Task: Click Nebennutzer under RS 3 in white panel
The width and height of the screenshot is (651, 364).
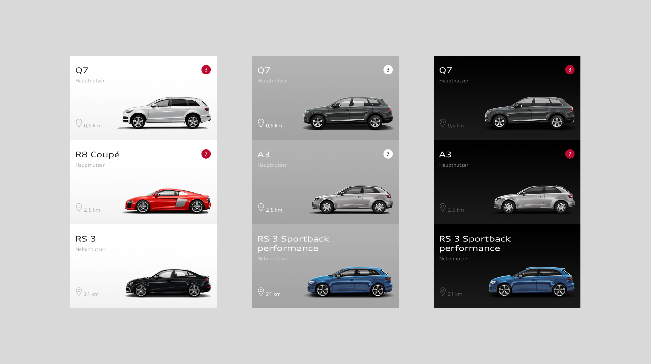Action: pos(90,249)
